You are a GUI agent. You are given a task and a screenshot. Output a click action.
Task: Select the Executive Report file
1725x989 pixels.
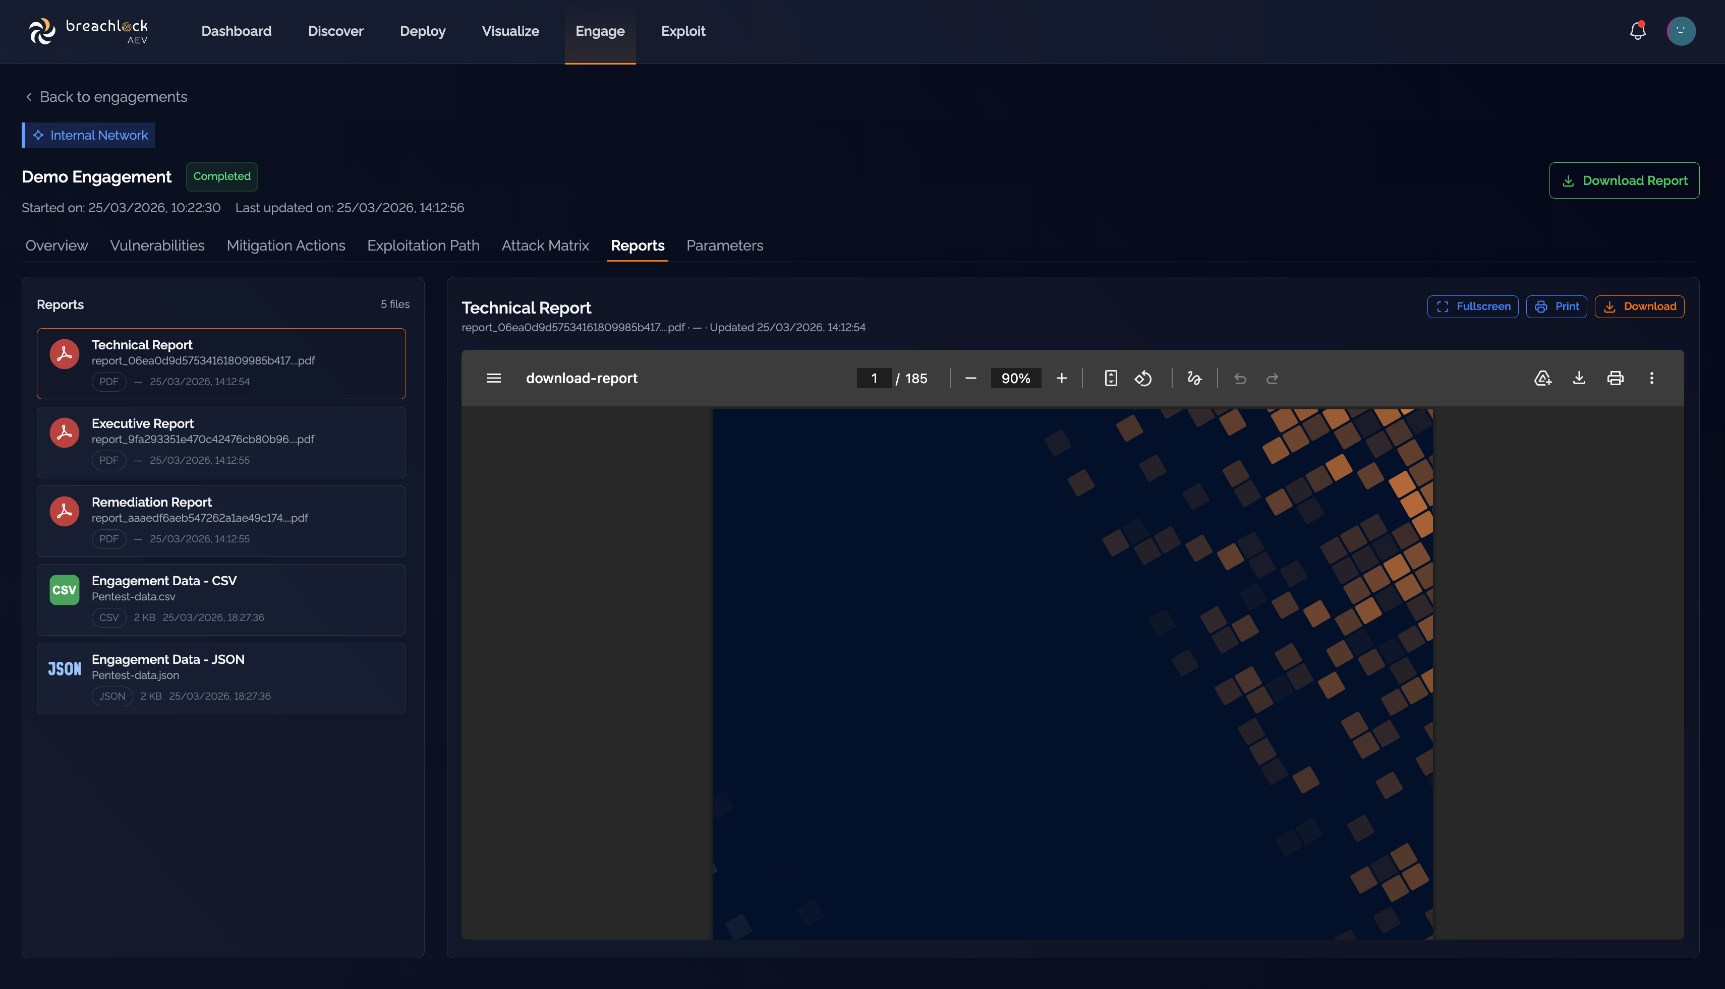tap(221, 442)
